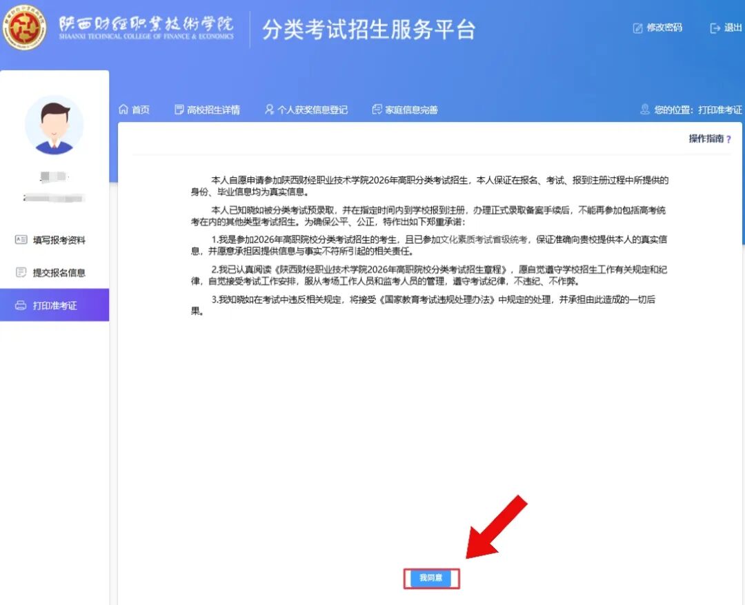Click the 家庭信息完善 form icon
This screenshot has height=605, width=745.
[377, 110]
